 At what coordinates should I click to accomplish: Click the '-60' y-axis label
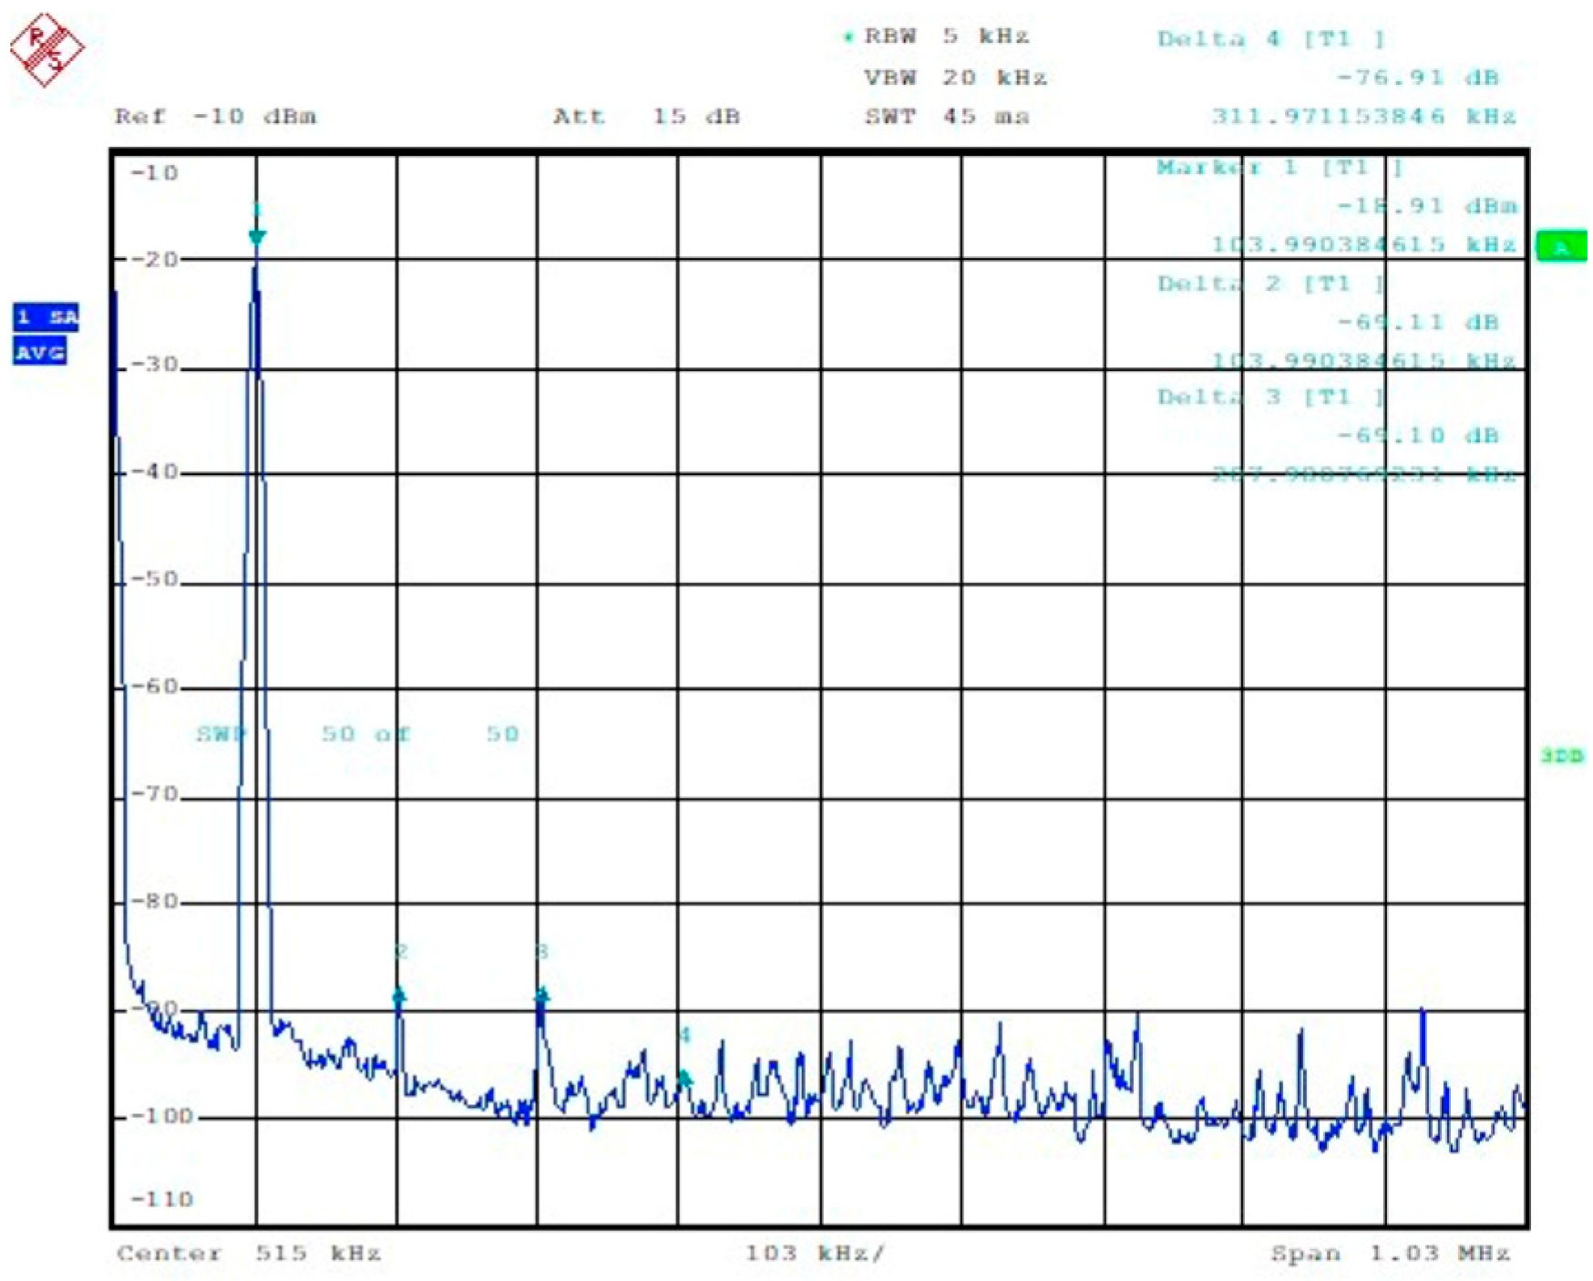pos(155,687)
